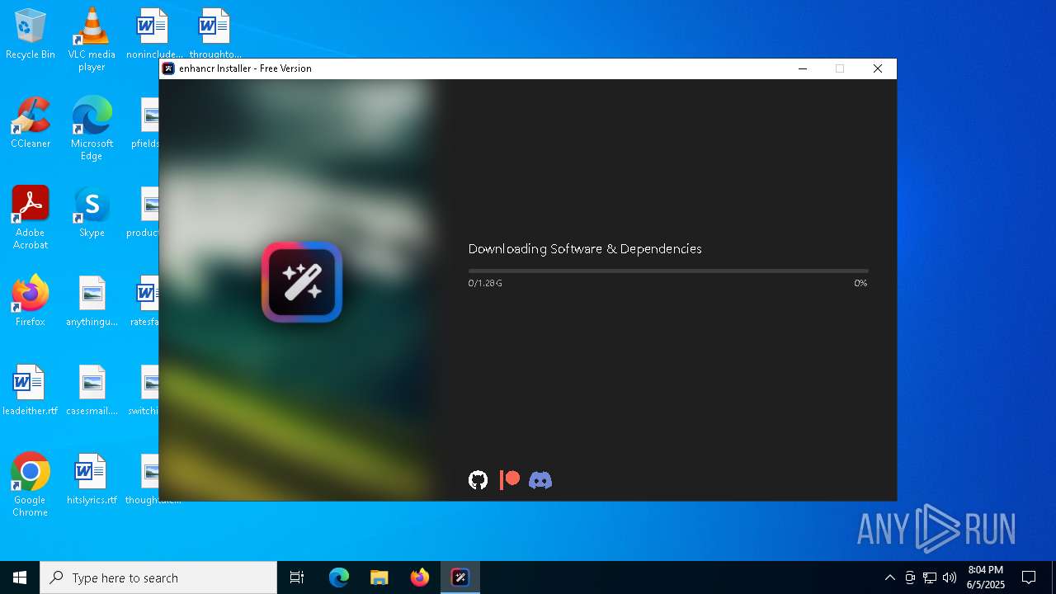This screenshot has width=1056, height=594.
Task: Select the '0%' progress percentage text
Action: [860, 283]
